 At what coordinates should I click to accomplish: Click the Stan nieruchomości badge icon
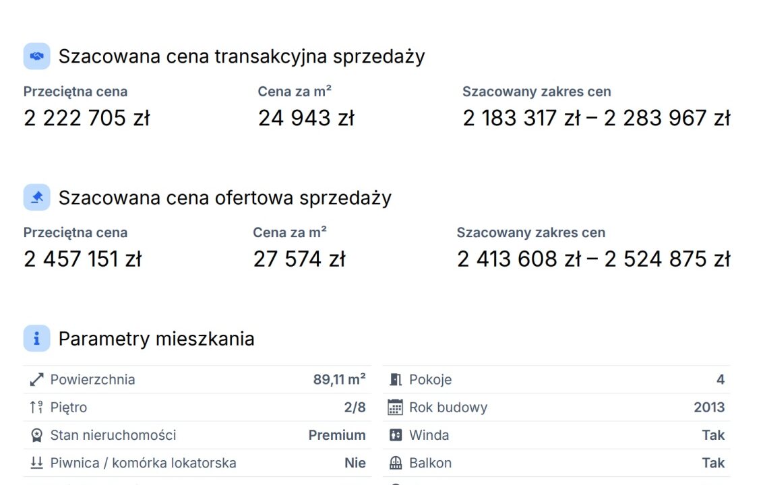click(x=36, y=435)
